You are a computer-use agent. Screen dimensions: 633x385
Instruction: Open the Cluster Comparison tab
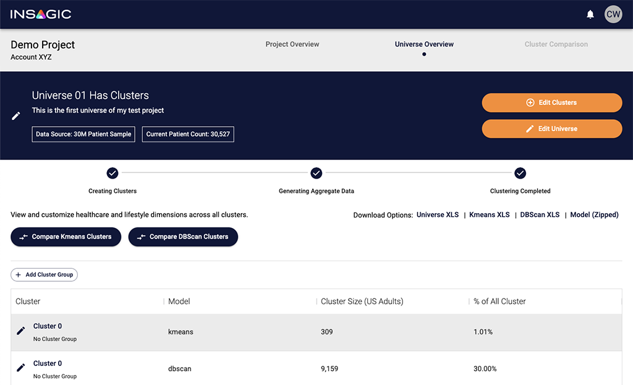tap(556, 44)
